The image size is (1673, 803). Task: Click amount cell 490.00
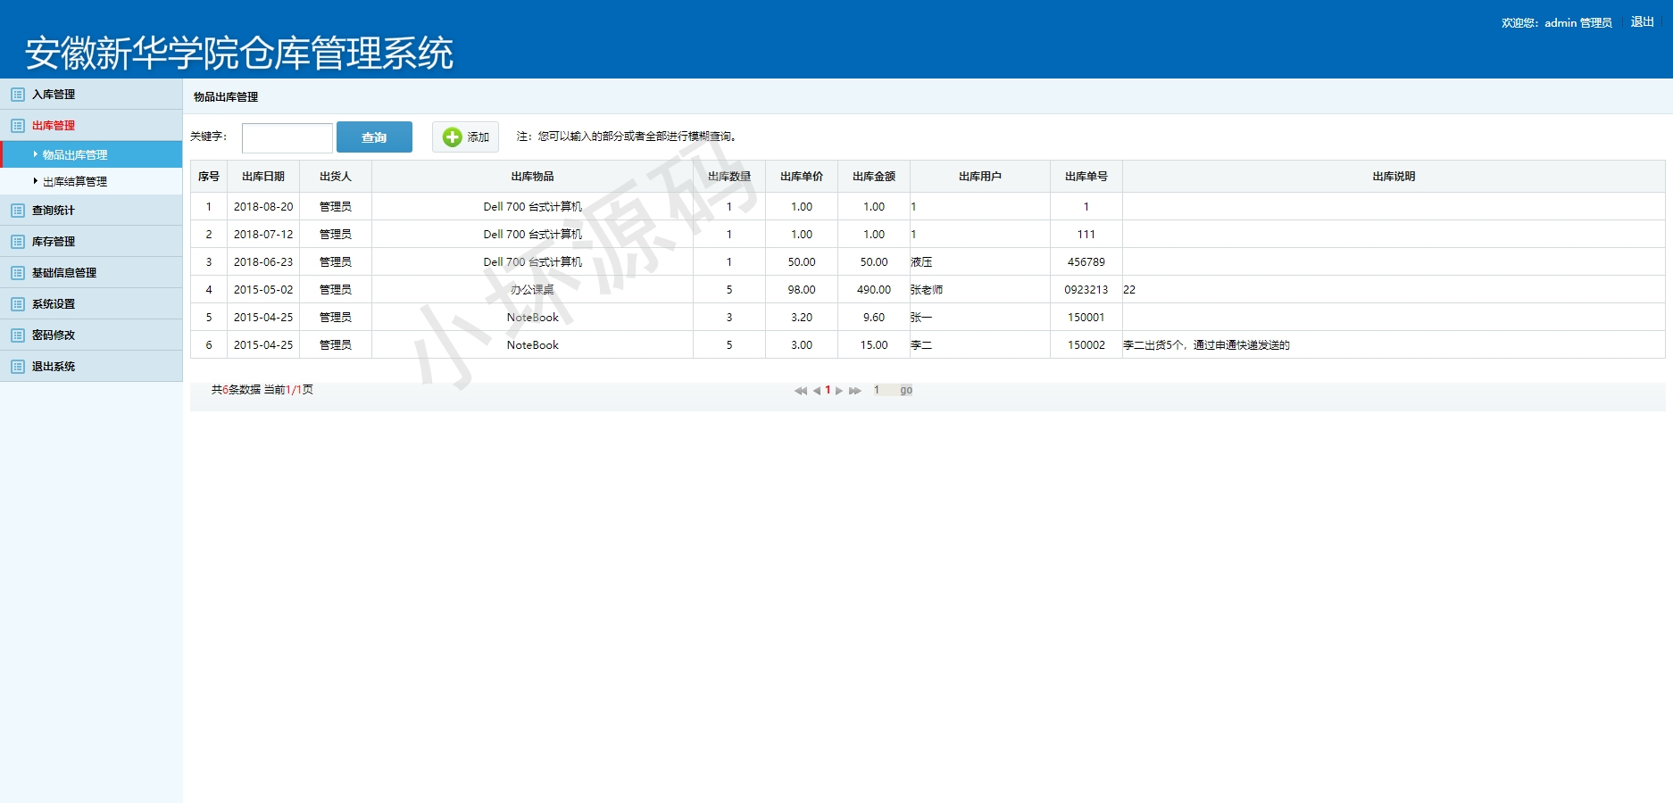874,290
